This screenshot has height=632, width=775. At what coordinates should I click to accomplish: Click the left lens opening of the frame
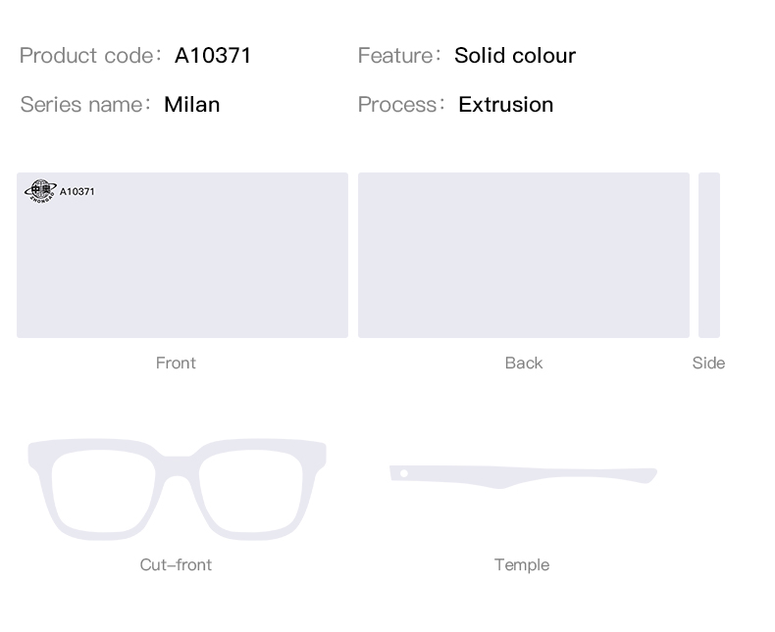[x=103, y=492]
